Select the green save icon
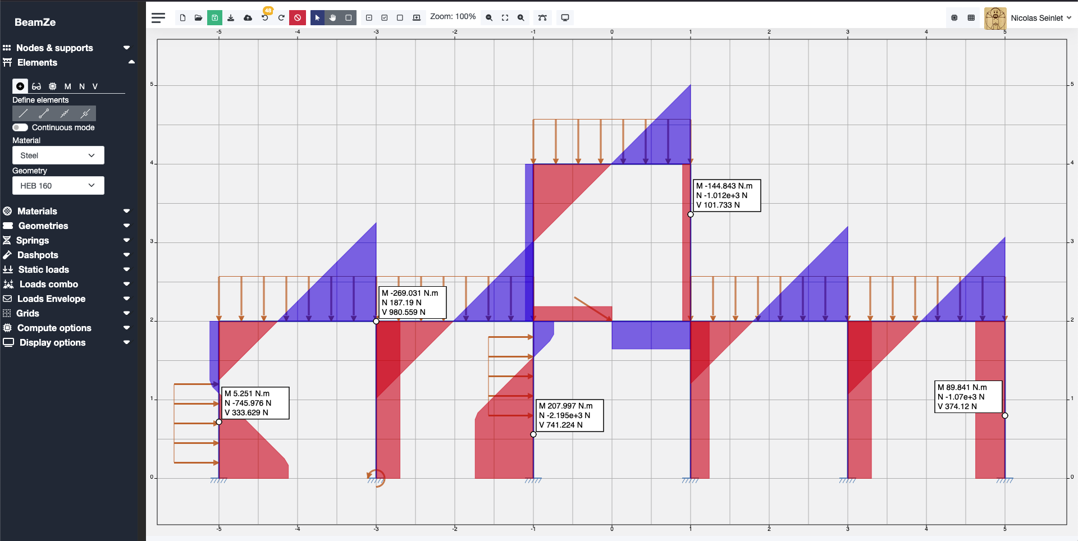 click(214, 17)
